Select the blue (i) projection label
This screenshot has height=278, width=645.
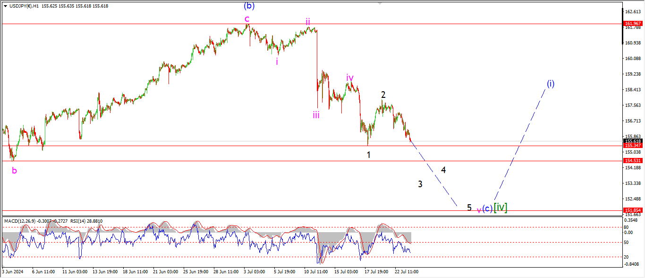pos(551,84)
